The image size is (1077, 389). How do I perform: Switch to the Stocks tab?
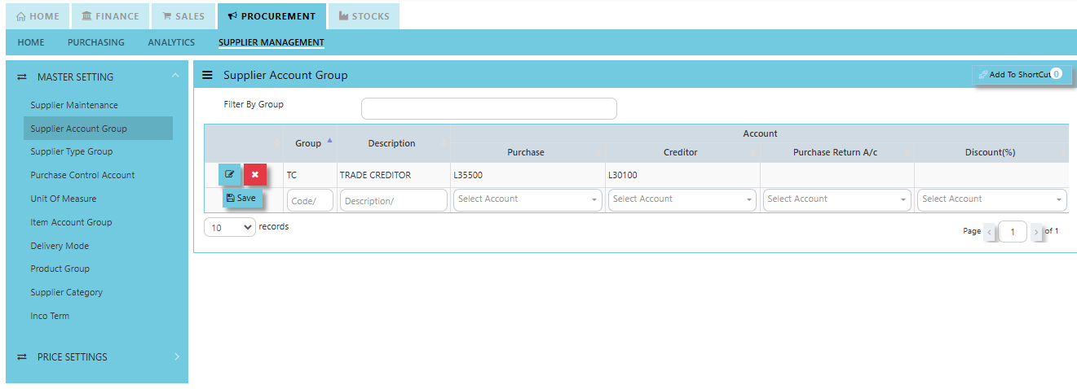tap(364, 16)
